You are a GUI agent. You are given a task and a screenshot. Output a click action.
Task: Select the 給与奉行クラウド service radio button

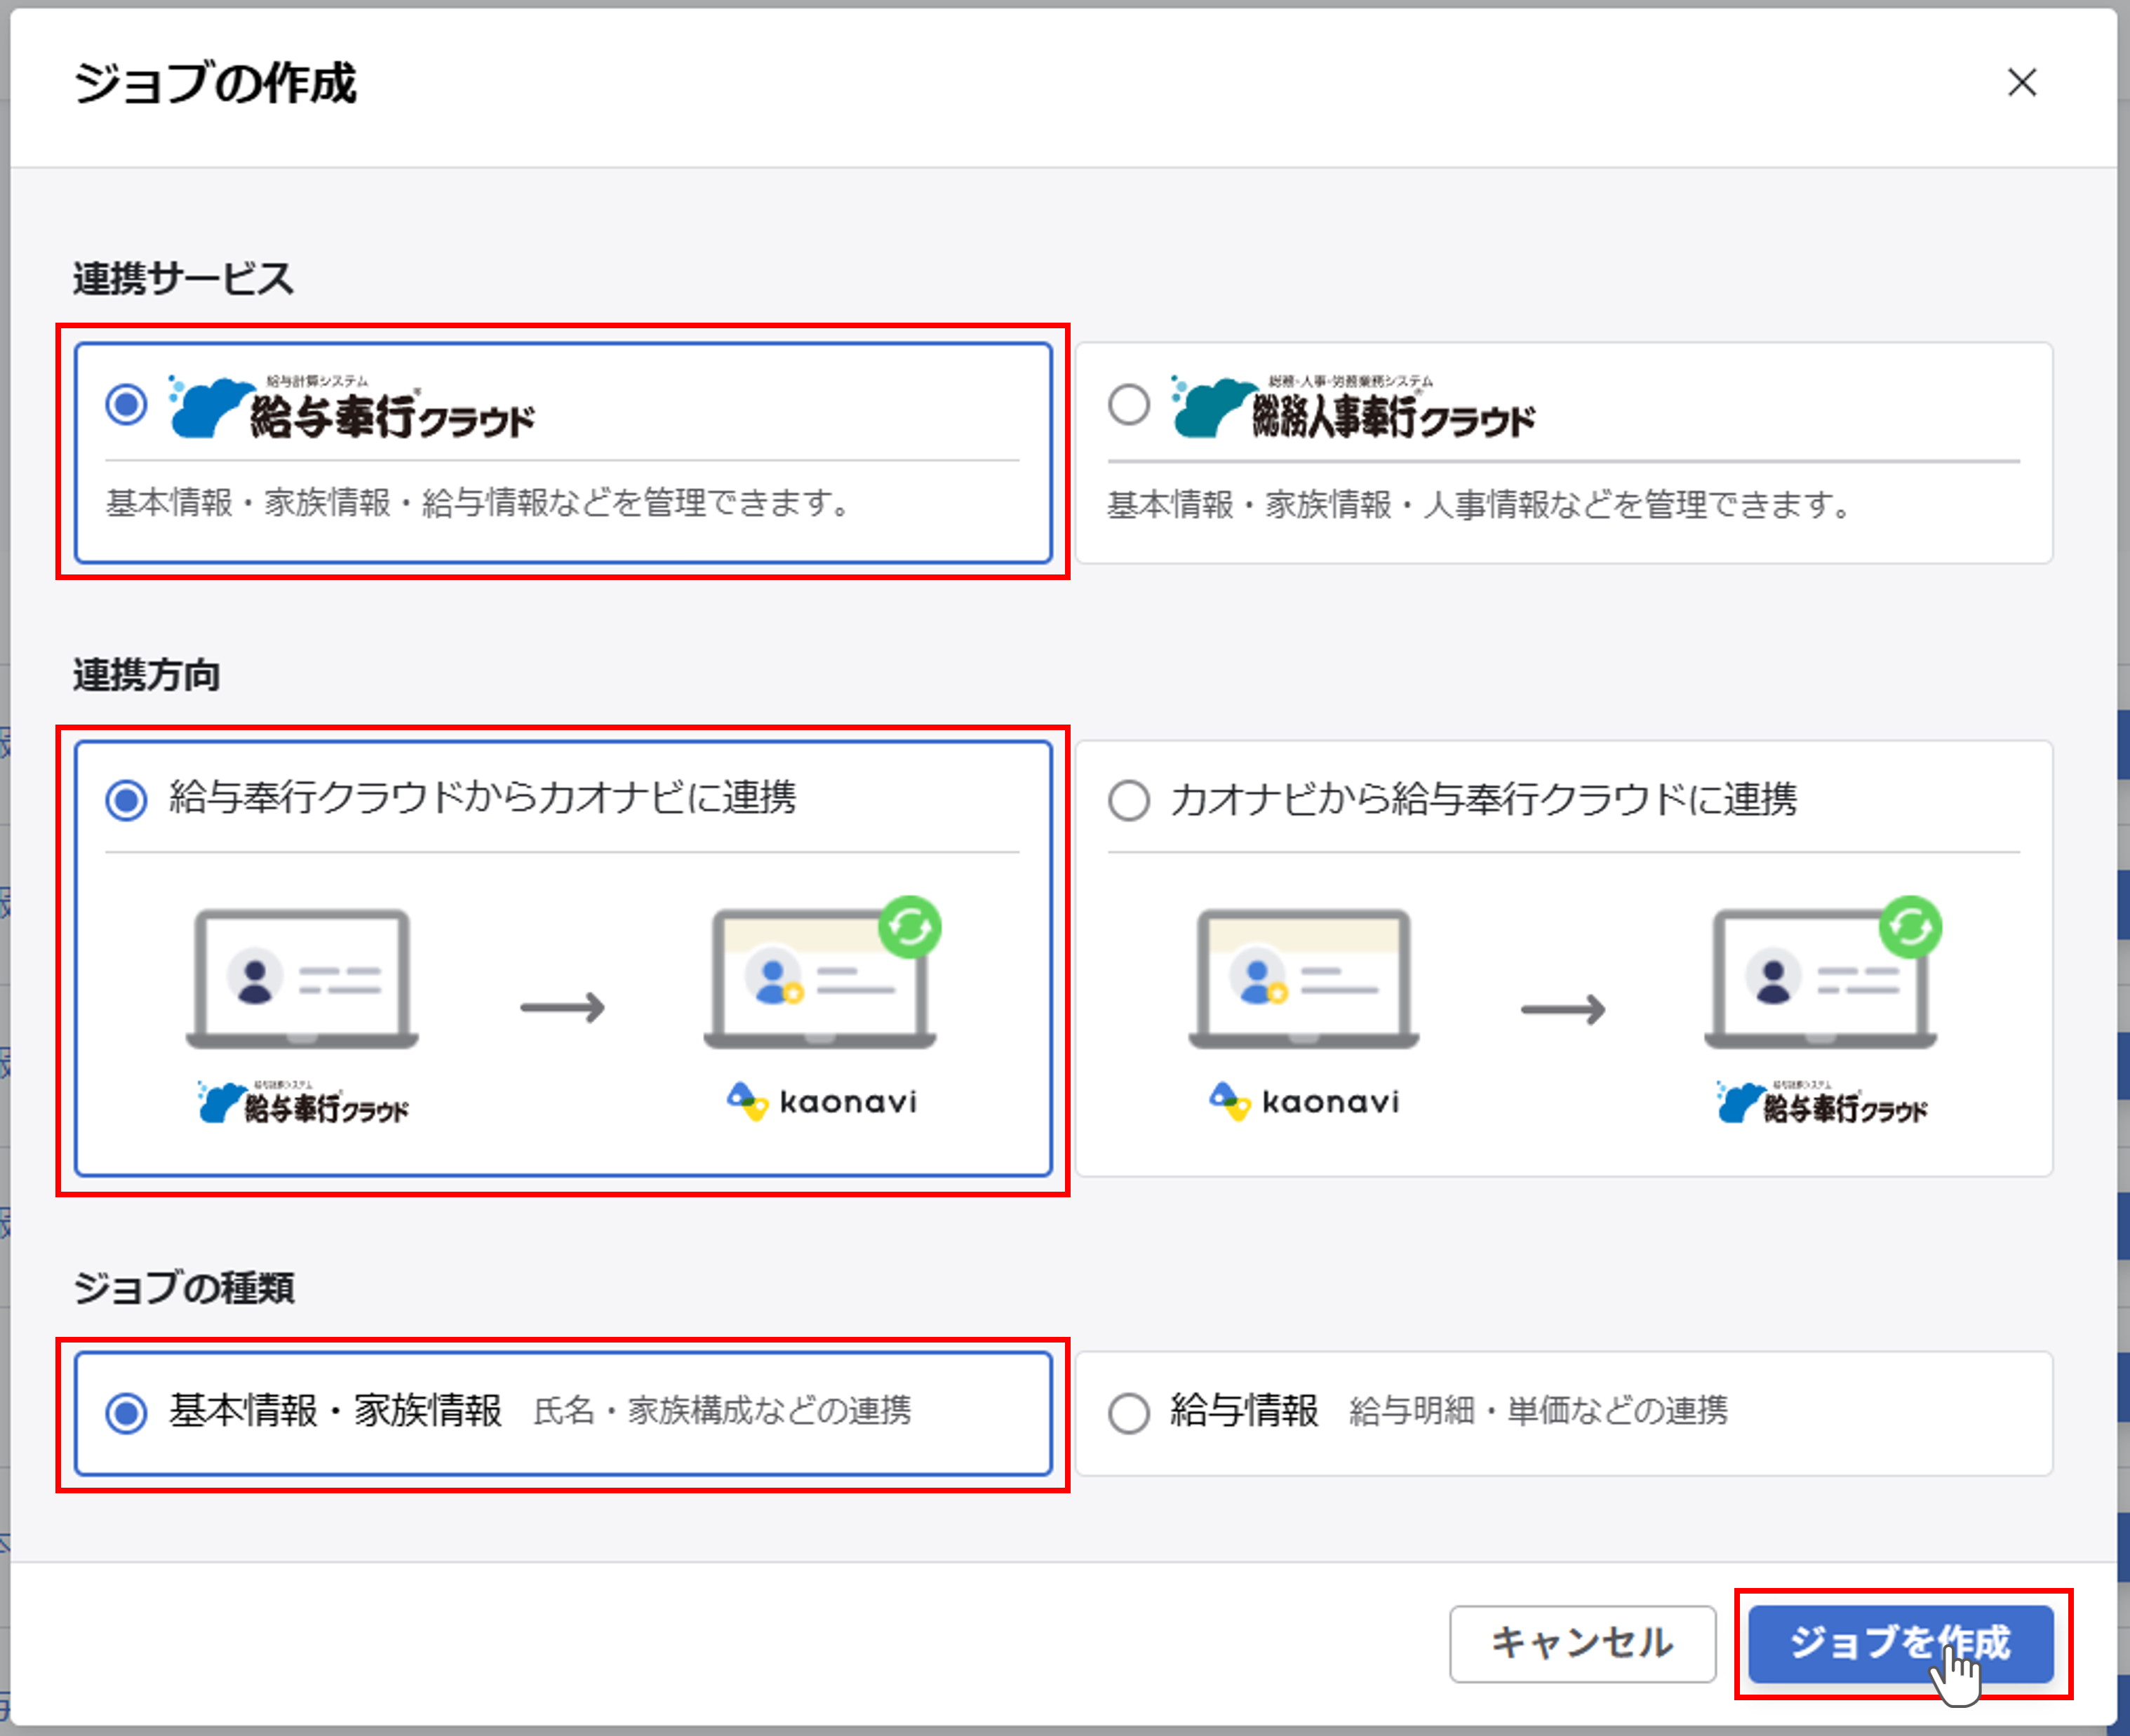tap(126, 405)
